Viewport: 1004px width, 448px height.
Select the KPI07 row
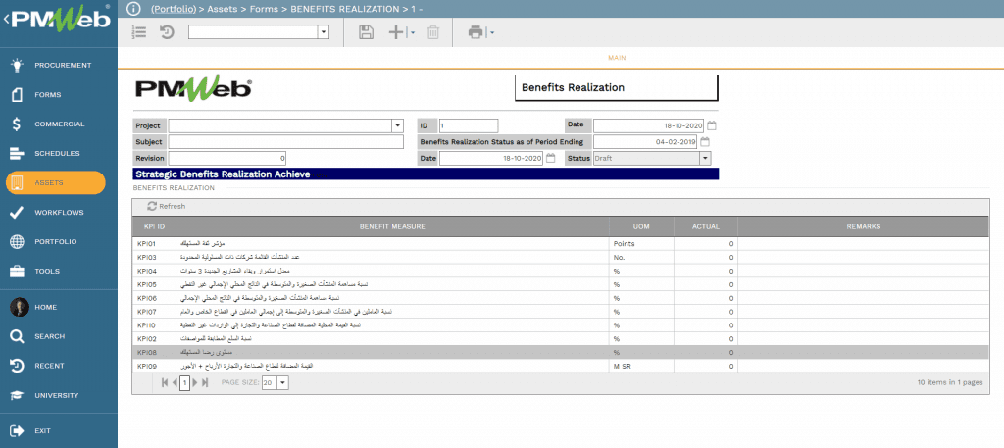click(560, 312)
